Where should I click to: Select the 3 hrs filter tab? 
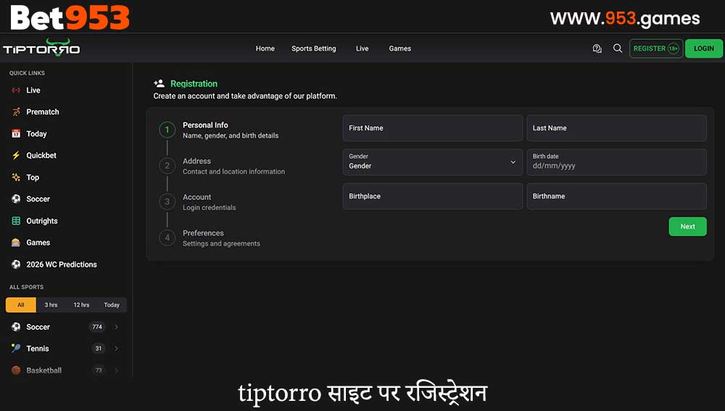(51, 304)
